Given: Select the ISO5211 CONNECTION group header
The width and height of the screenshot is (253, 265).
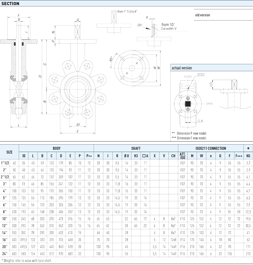Looking at the screenshot, I should [211, 148].
